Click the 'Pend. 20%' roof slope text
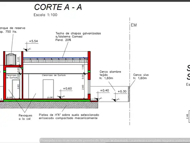The height and width of the screenshot is (143, 190). [63, 40]
